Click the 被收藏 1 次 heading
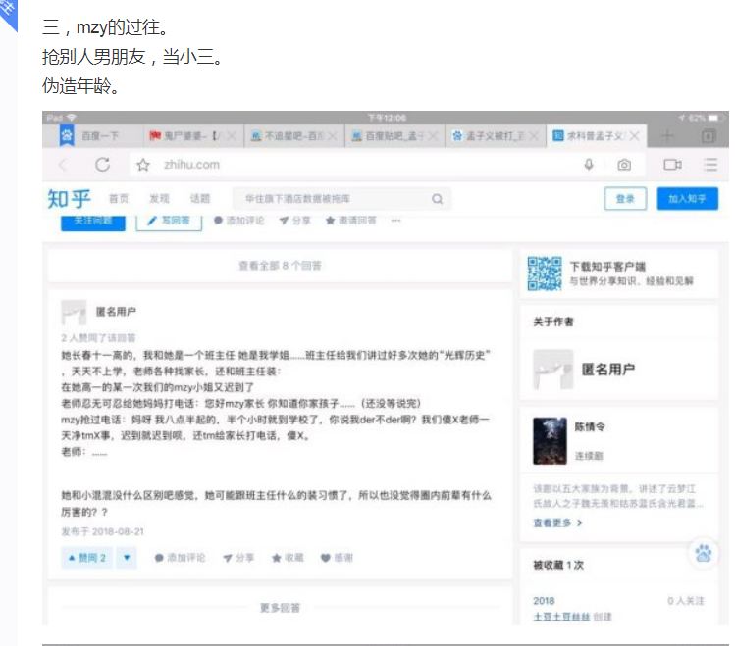Viewport: 735px width, 646px height. 558,565
